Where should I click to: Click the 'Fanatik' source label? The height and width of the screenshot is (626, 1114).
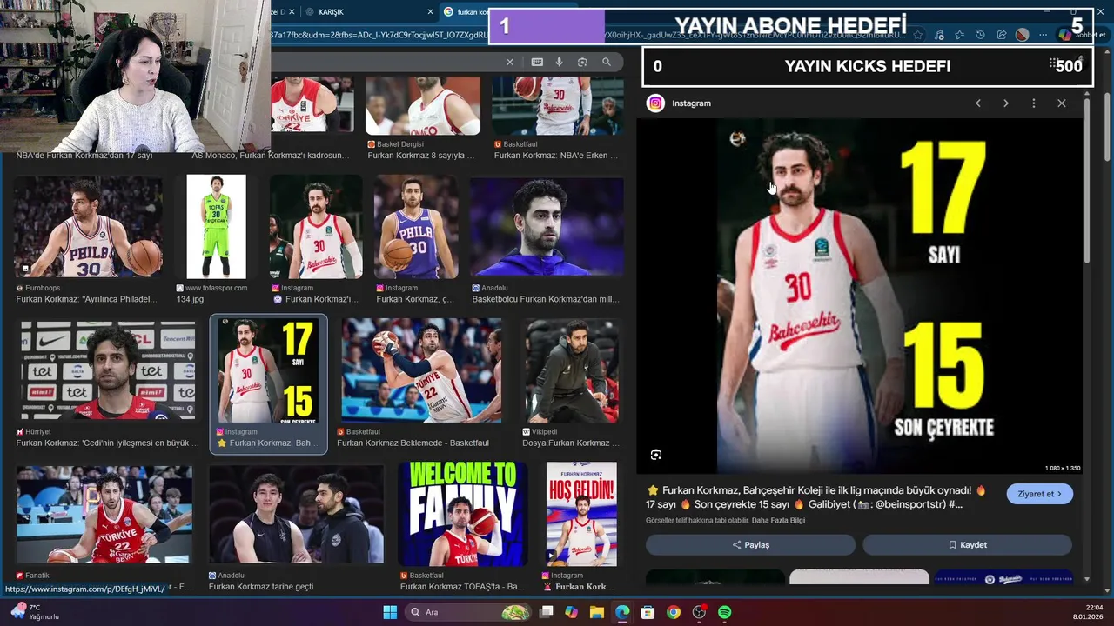tap(37, 576)
